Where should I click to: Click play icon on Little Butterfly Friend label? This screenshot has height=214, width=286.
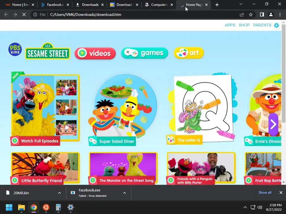(x=15, y=180)
